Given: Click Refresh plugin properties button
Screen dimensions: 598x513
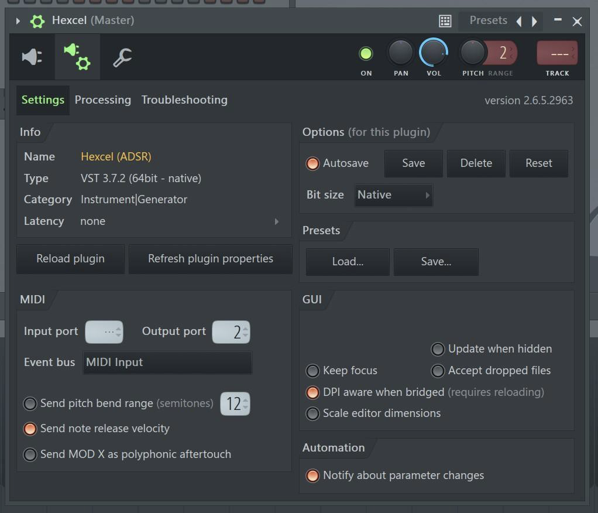Looking at the screenshot, I should 211,259.
